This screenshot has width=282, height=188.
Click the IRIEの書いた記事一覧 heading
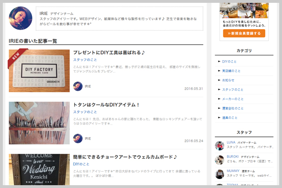(x=33, y=41)
